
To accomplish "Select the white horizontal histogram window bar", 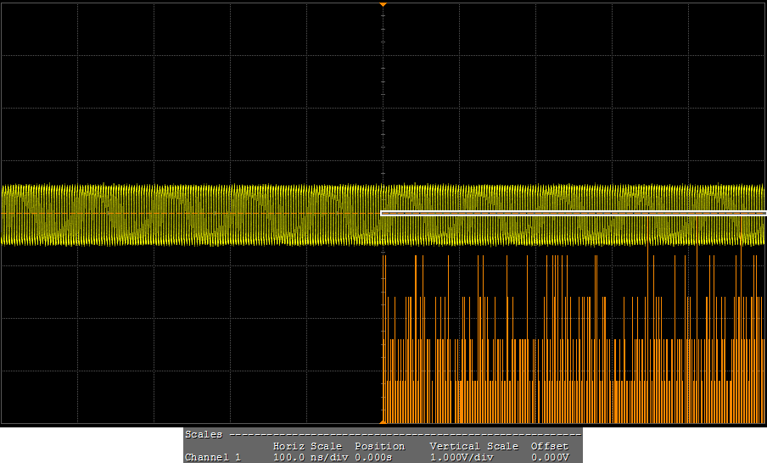I will [x=573, y=214].
